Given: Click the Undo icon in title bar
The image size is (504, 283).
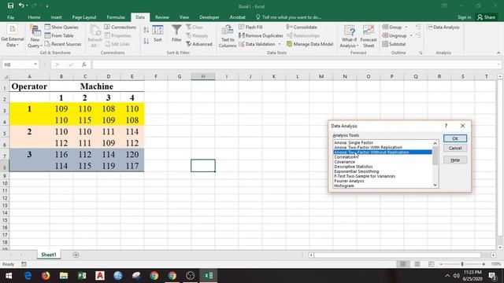Looking at the screenshot, I should (x=21, y=6).
